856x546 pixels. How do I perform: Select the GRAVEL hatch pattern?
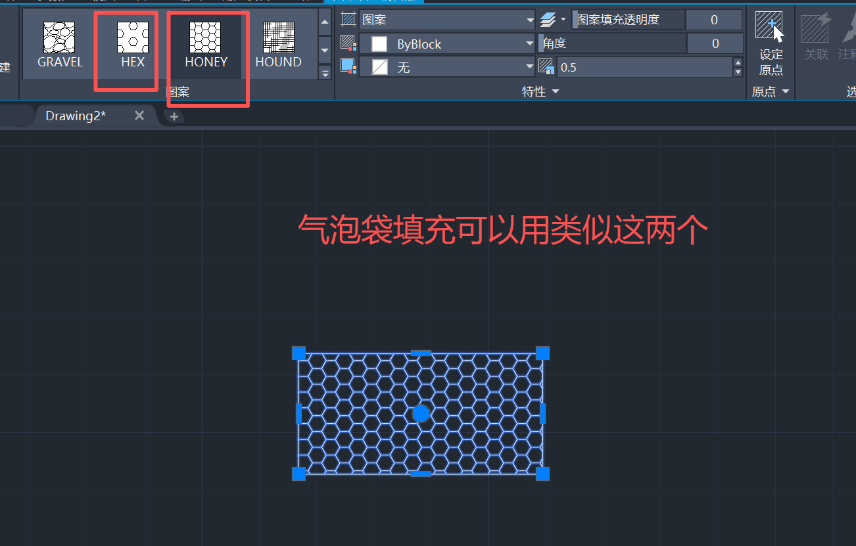click(x=60, y=43)
